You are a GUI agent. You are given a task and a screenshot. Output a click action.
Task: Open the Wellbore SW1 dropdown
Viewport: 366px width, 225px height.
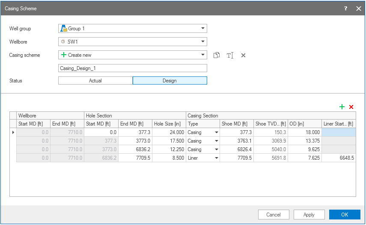tap(202, 42)
